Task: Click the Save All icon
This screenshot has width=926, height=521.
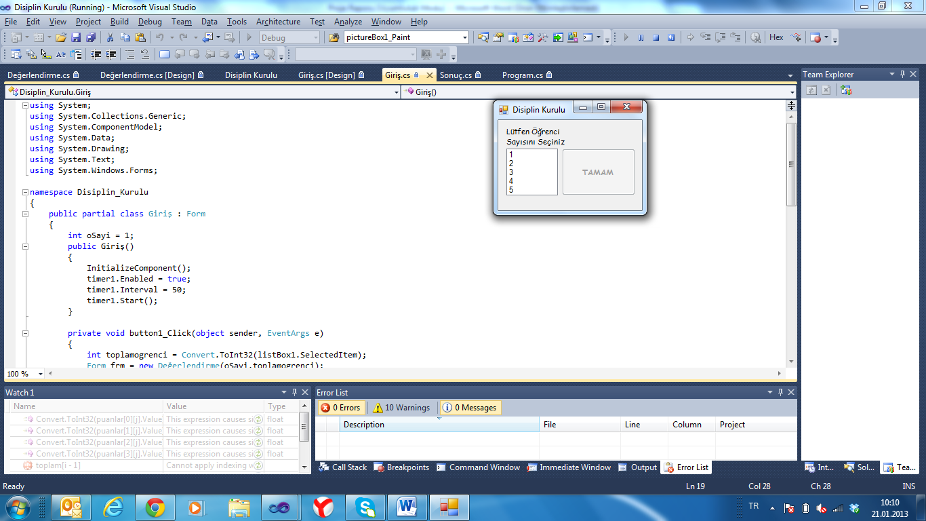Action: [91, 37]
